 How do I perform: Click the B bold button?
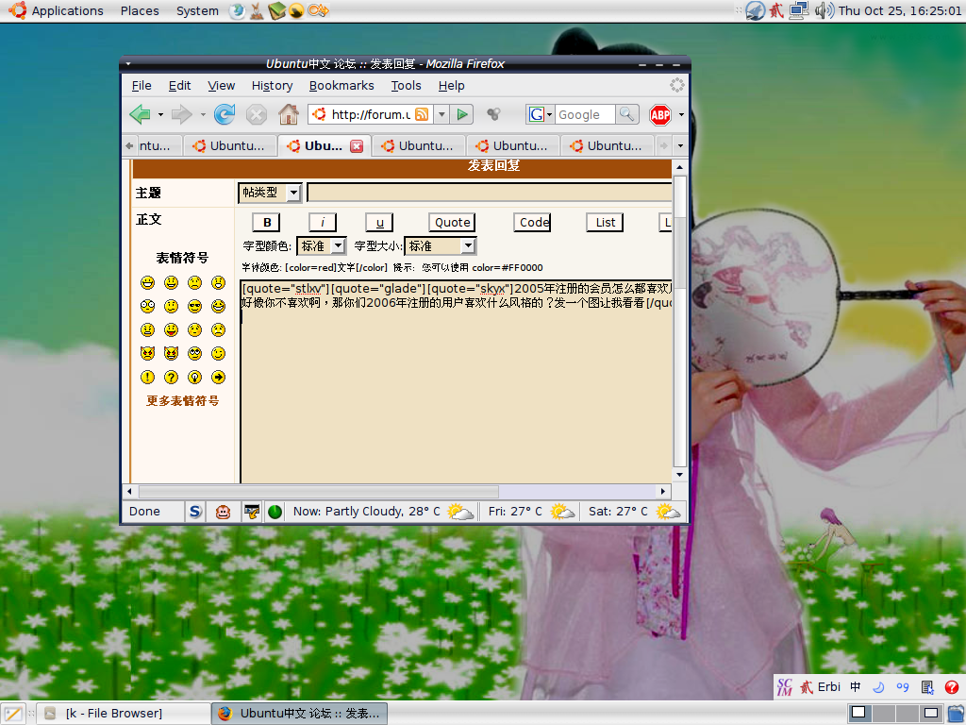click(267, 223)
